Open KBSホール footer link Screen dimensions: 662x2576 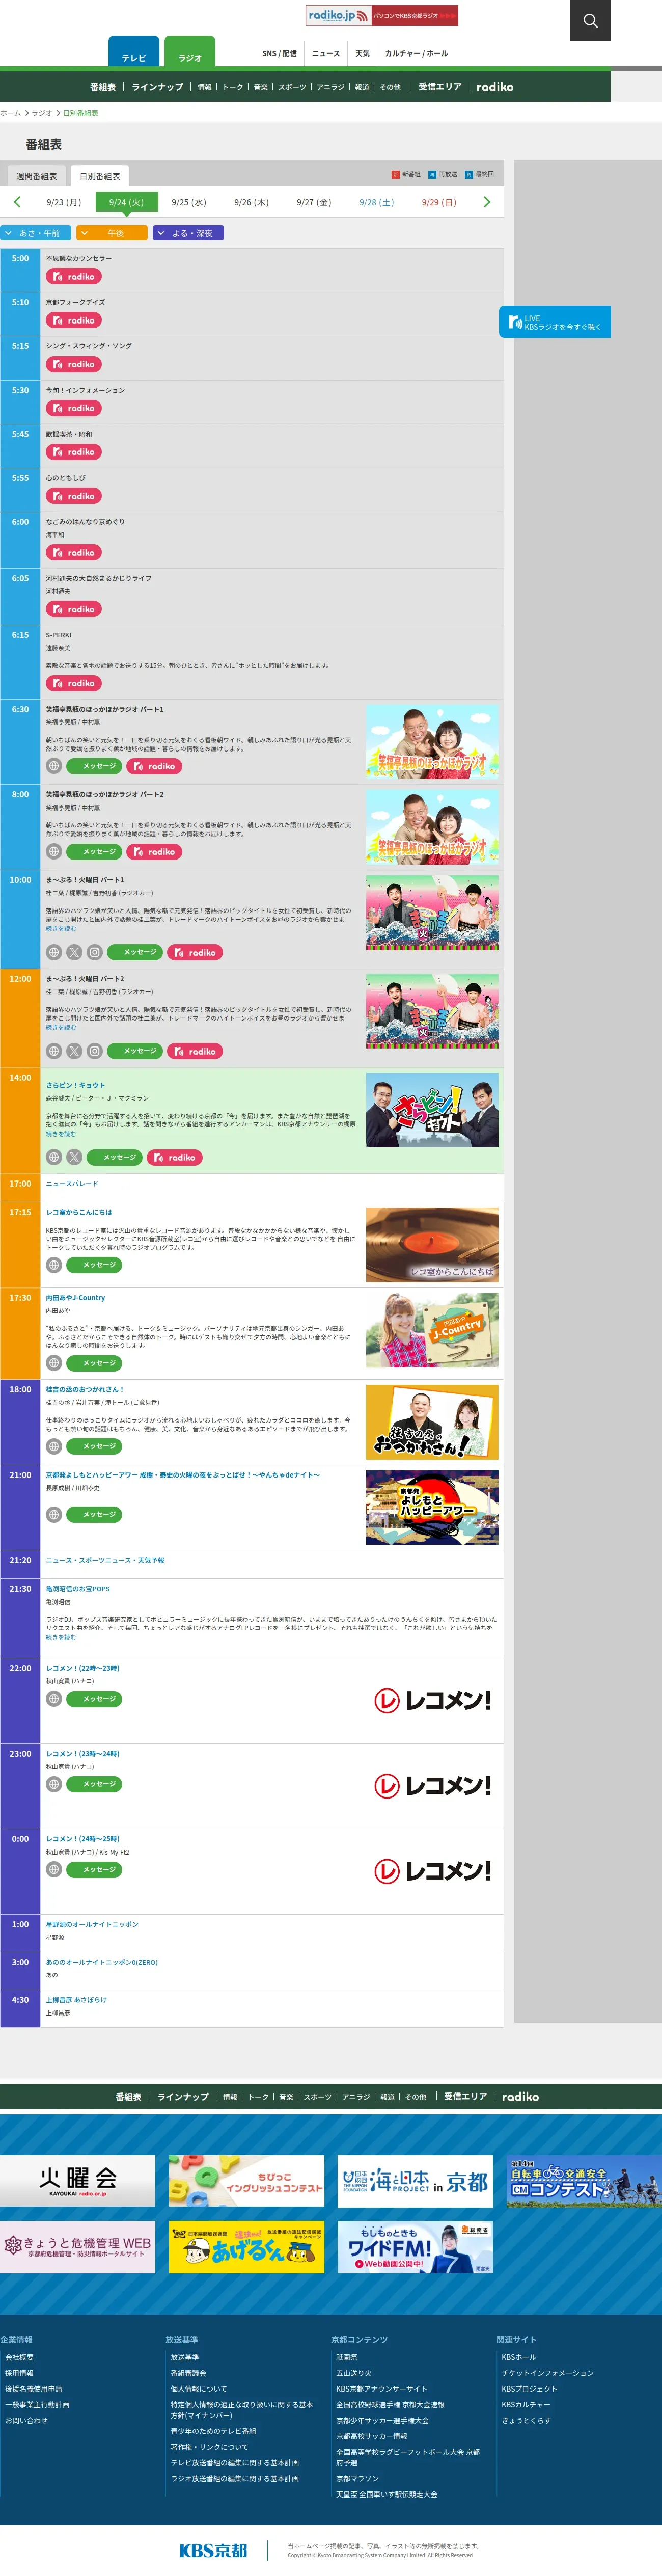[x=518, y=2357]
